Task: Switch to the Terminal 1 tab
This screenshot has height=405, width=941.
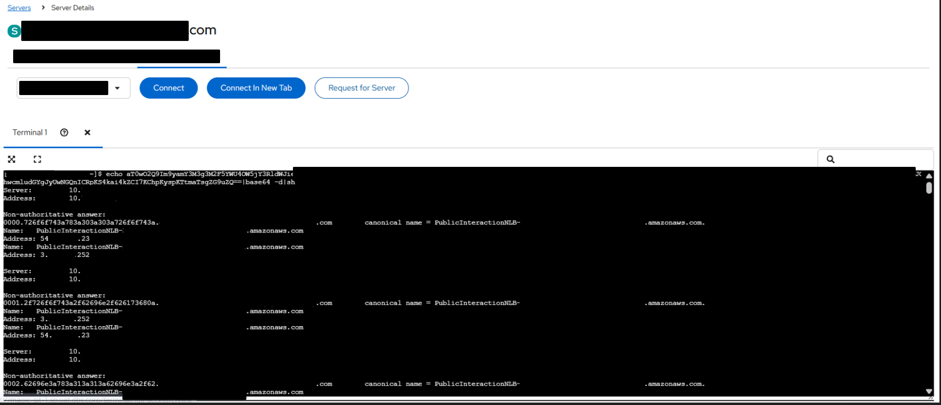Action: tap(30, 132)
